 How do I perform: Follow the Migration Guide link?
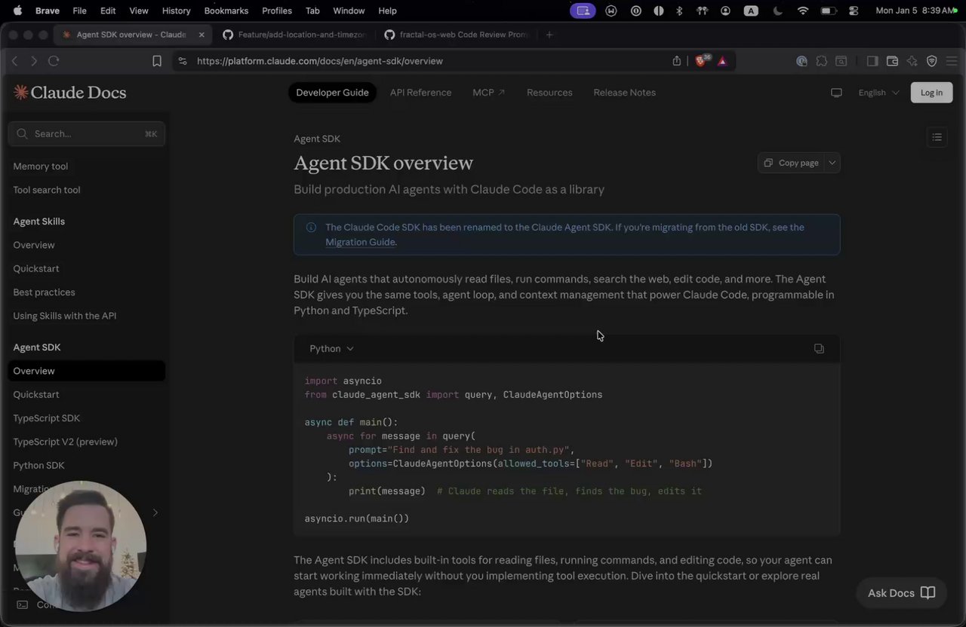(x=360, y=243)
